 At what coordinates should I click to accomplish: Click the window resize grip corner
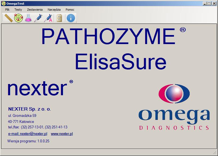pos(215,153)
